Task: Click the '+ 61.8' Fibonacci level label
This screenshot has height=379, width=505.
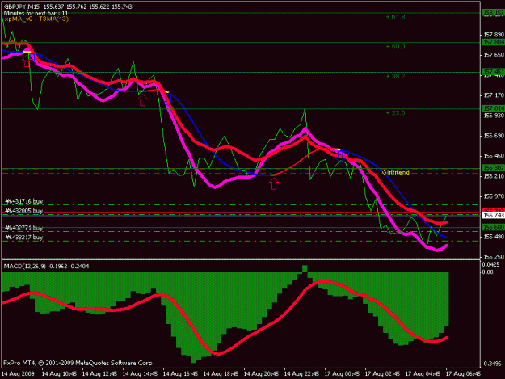Action: click(x=395, y=17)
